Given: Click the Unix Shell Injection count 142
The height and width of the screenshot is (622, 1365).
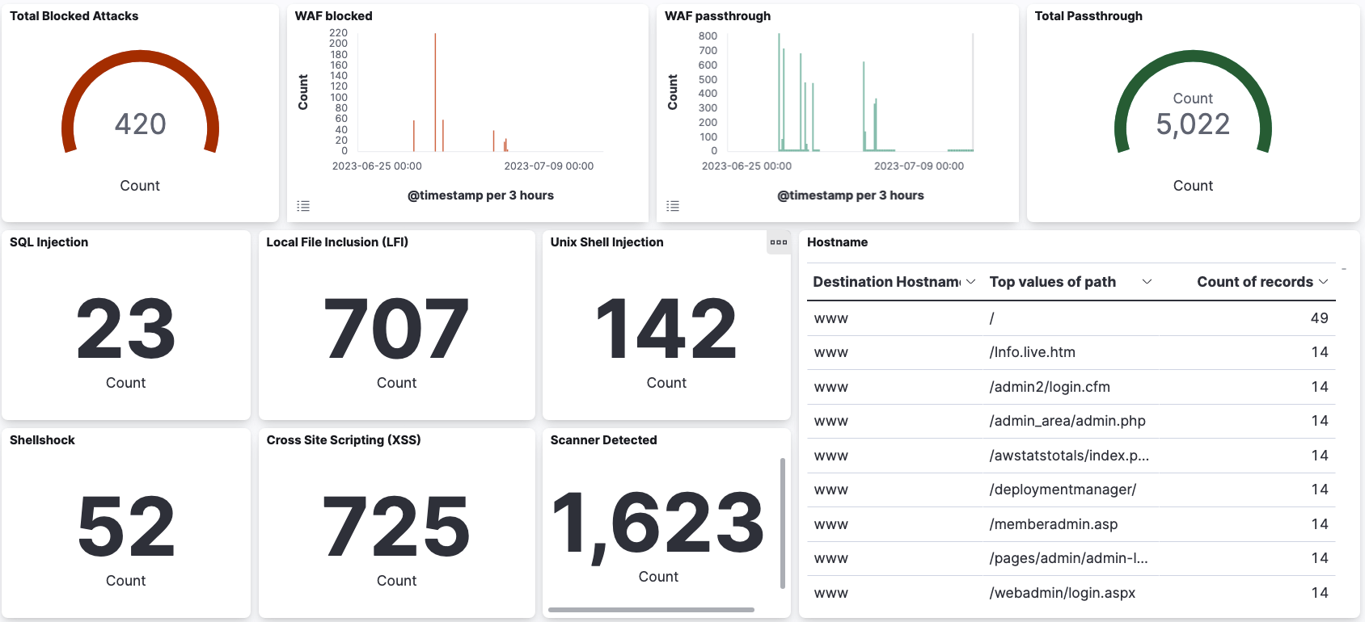Looking at the screenshot, I should point(666,329).
